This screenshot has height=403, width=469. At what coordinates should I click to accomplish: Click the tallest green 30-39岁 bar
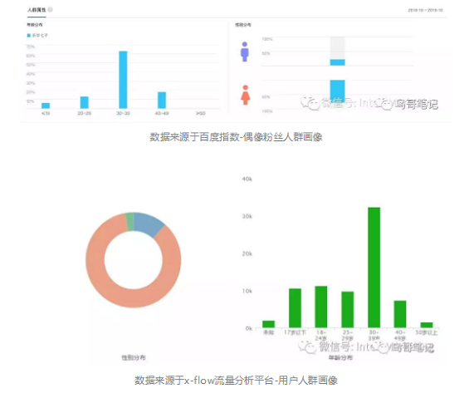click(374, 268)
